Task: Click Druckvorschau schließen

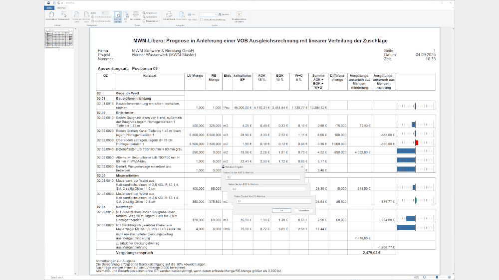Action: (239, 17)
